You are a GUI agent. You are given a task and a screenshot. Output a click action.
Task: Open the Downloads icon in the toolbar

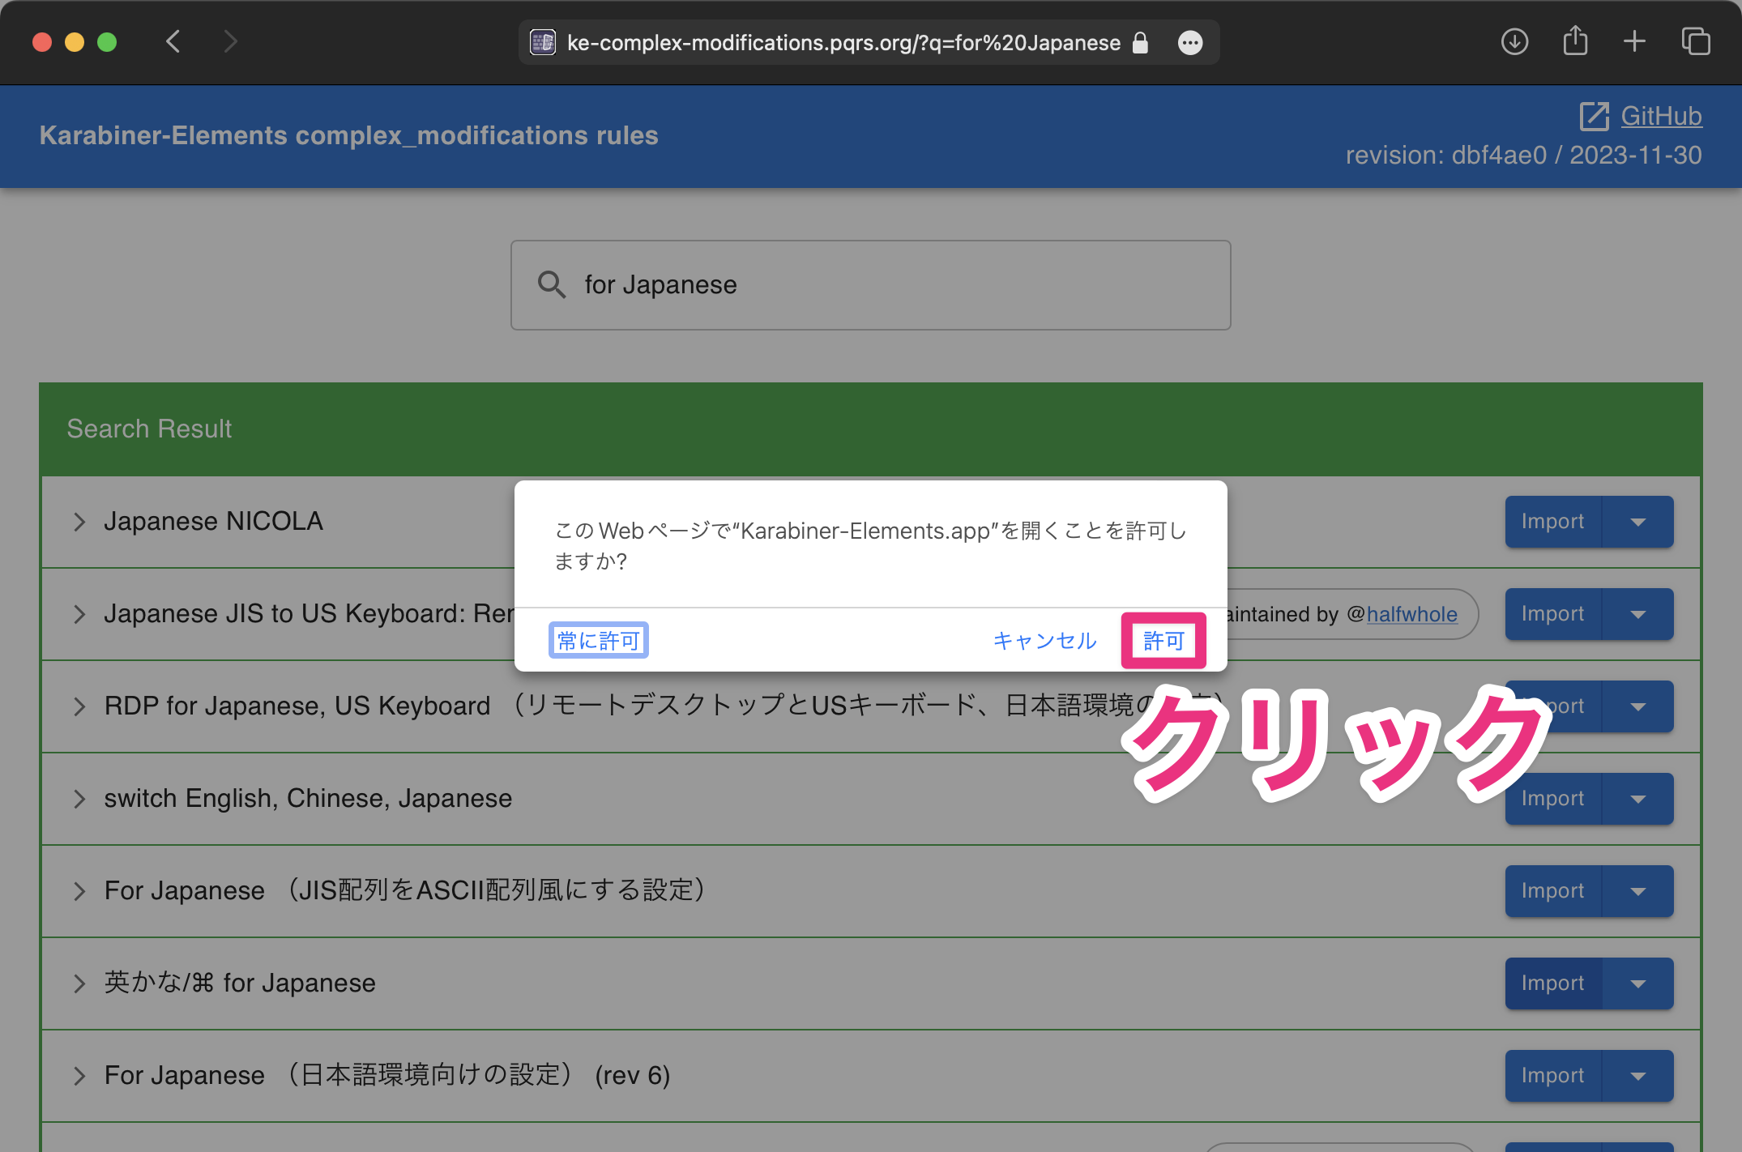[x=1514, y=41]
